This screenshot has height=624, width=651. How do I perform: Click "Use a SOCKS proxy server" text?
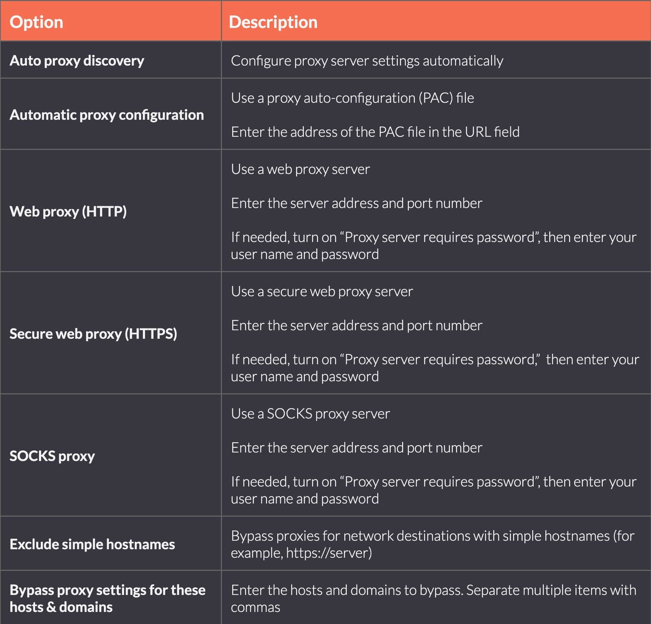pyautogui.click(x=310, y=414)
